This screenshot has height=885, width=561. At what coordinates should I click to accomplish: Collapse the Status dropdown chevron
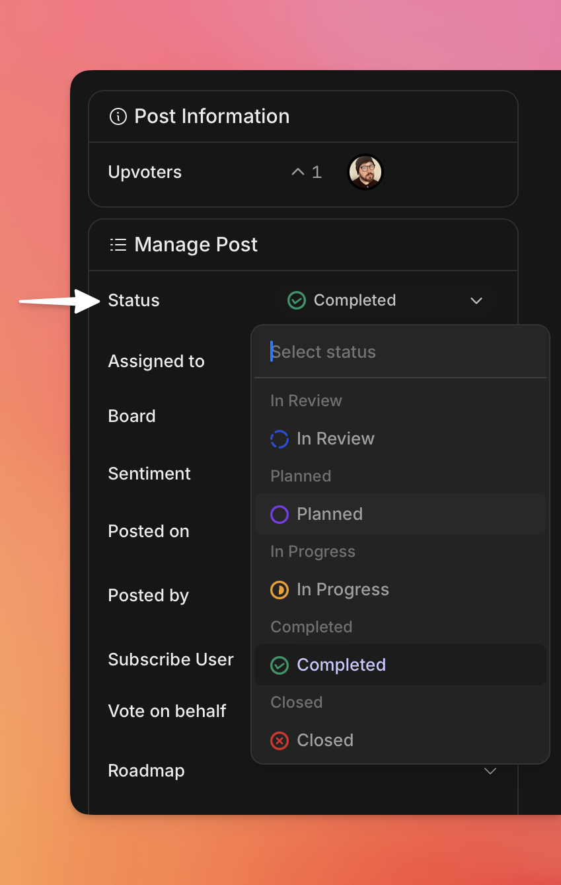[476, 301]
